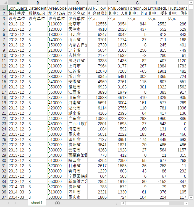194x207 pixels.
Task: Select cell with AreaCode 440000
Action: coord(57,118)
